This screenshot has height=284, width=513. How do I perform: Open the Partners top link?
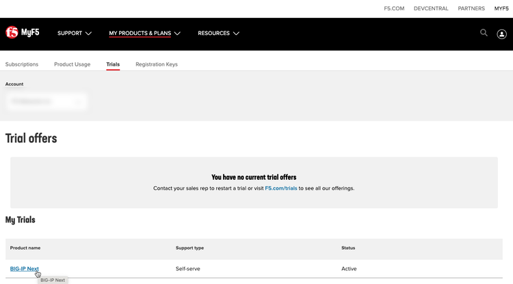pos(471,8)
